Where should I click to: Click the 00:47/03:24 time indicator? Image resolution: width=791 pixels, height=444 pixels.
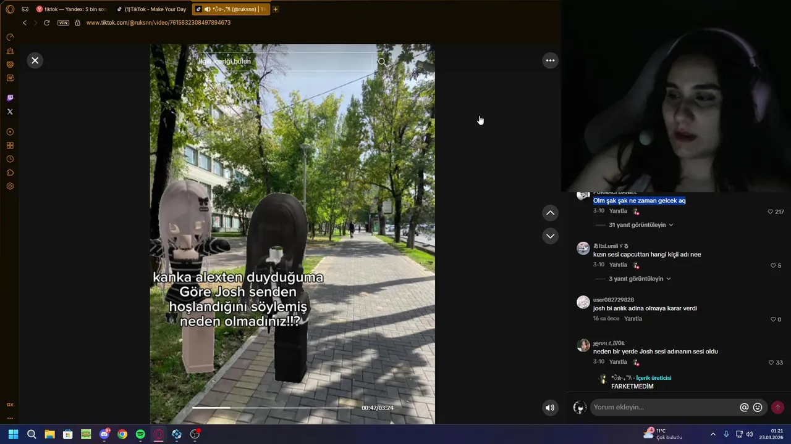(x=378, y=408)
